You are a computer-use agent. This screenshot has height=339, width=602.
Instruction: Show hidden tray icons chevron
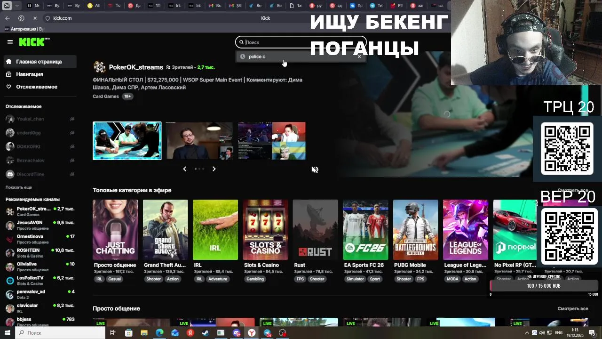[x=528, y=333]
